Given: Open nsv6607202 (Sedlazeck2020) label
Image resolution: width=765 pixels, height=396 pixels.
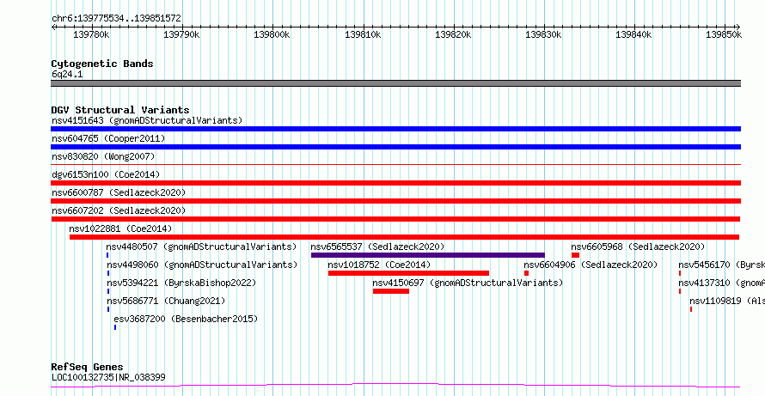Looking at the screenshot, I should (x=119, y=210).
